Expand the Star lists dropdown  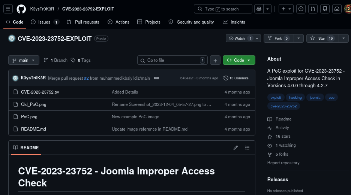(x=343, y=39)
